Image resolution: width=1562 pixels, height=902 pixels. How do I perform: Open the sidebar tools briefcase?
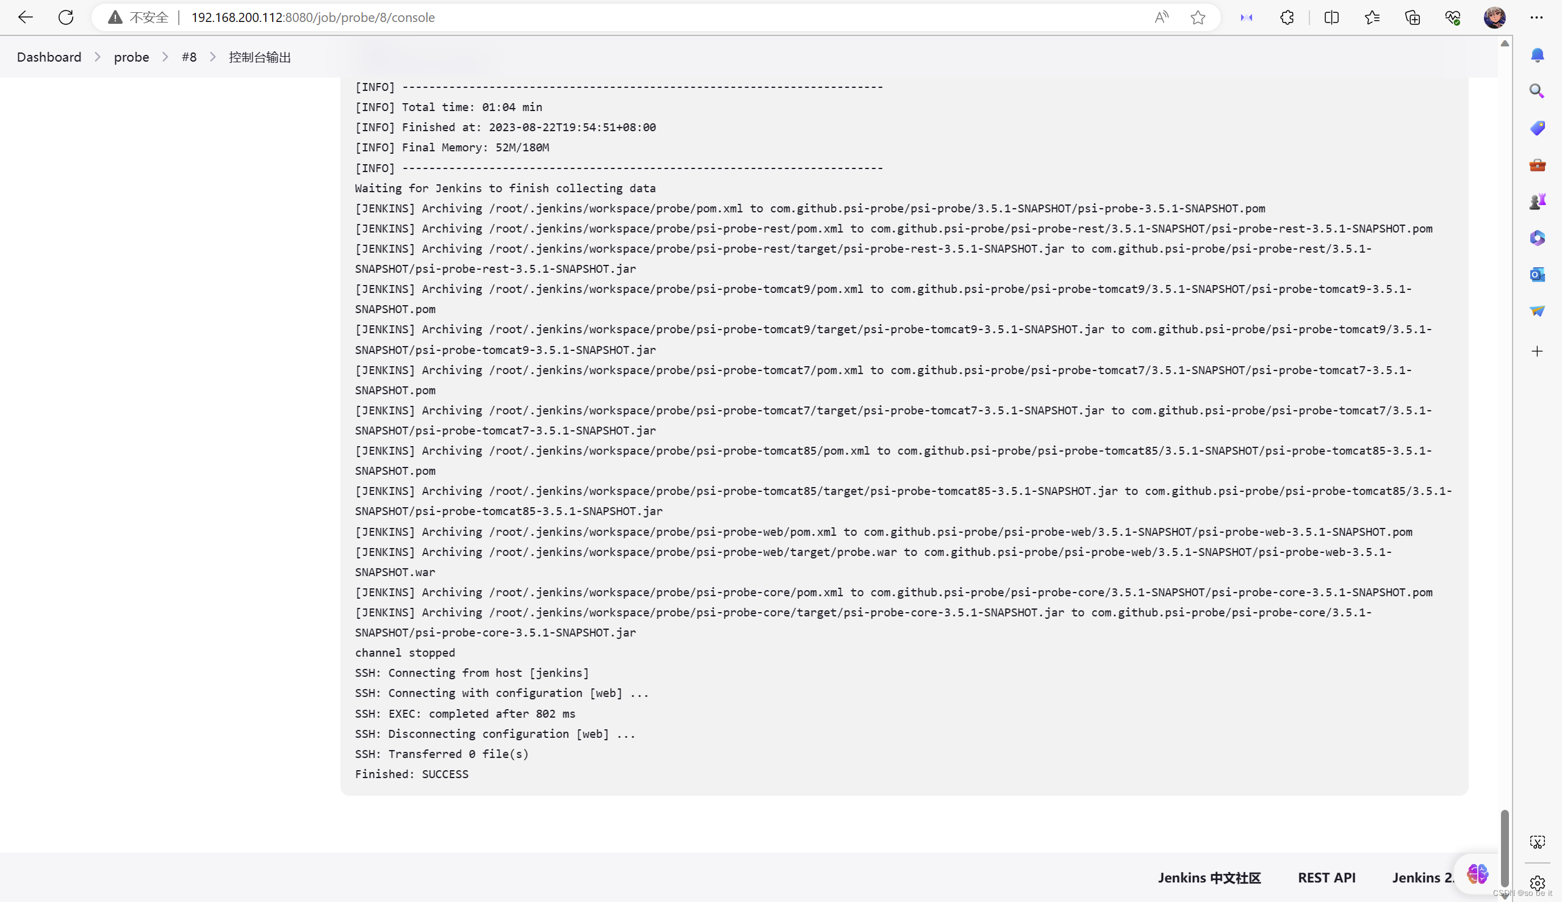[x=1537, y=165]
